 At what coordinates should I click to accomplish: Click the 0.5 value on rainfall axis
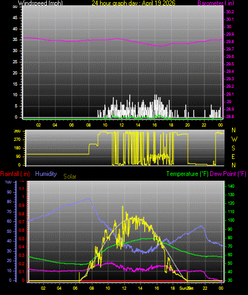coord(22,239)
